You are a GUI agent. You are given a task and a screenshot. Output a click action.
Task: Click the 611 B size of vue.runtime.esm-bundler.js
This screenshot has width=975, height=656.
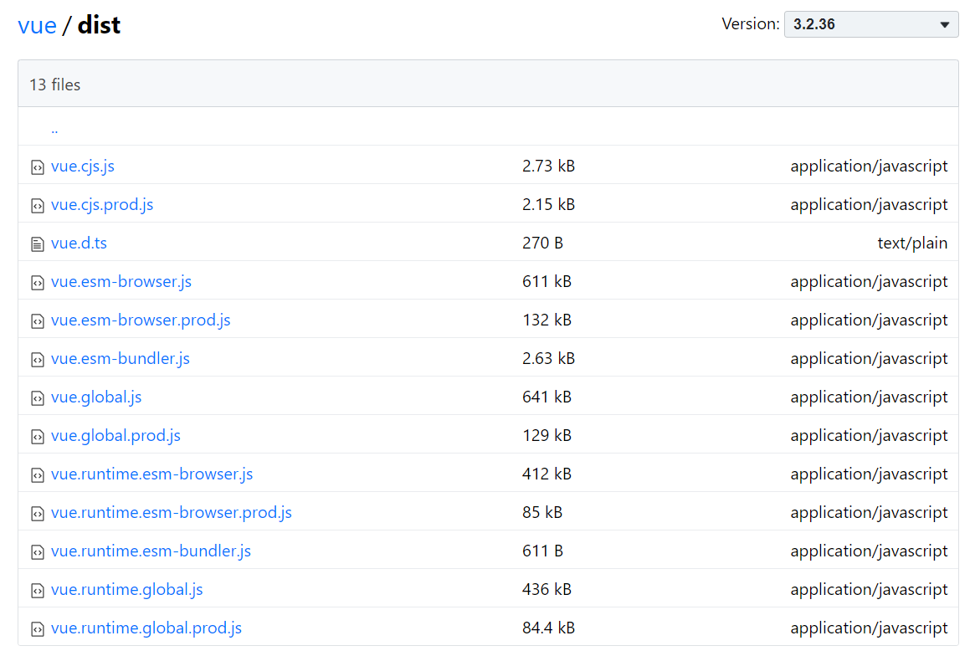pos(543,551)
